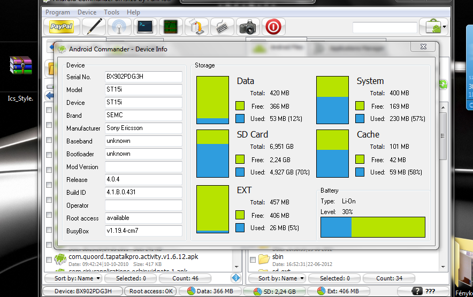Open the keyboard input toolbar icon

222,27
